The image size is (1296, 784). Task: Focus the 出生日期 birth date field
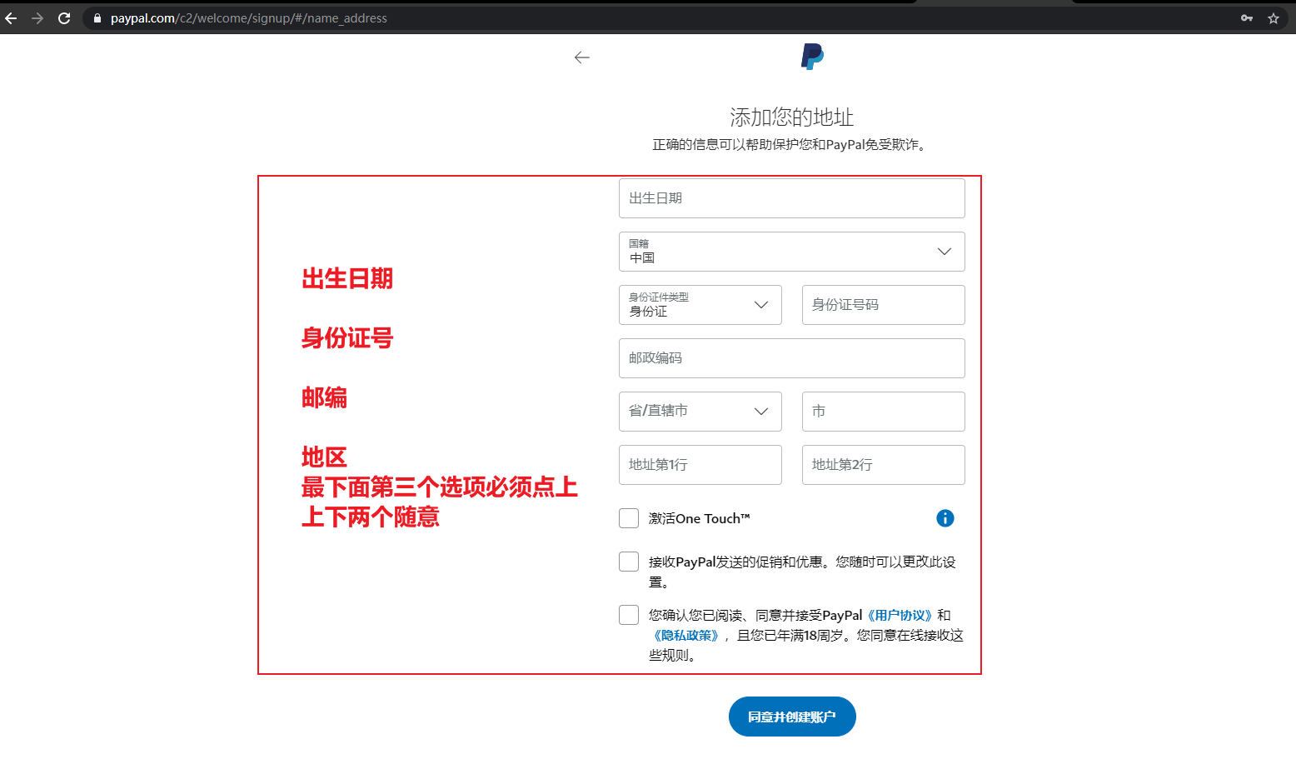pyautogui.click(x=792, y=198)
